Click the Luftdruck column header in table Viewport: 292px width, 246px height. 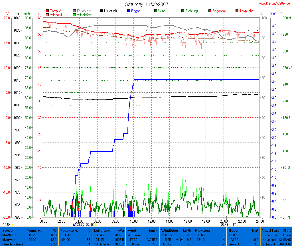102,230
